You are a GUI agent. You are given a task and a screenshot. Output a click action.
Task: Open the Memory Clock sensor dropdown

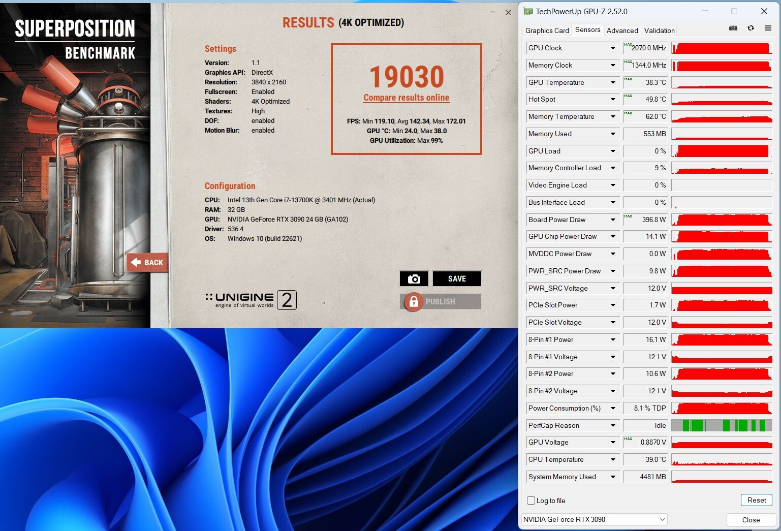[613, 66]
